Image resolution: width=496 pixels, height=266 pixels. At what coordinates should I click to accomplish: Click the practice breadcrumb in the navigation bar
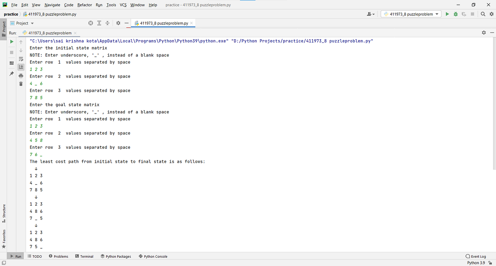point(11,14)
